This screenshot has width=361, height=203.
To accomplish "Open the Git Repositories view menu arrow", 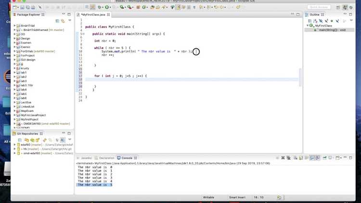I will [69, 139].
